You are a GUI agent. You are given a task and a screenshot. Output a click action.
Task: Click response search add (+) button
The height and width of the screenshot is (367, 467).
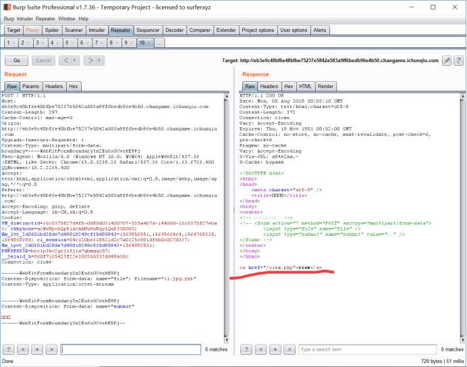click(x=275, y=349)
